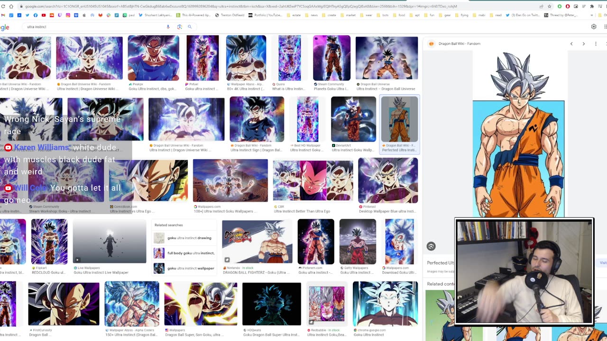
Task: Open 'Trenton Oldfield' bookmark
Action: [x=230, y=15]
